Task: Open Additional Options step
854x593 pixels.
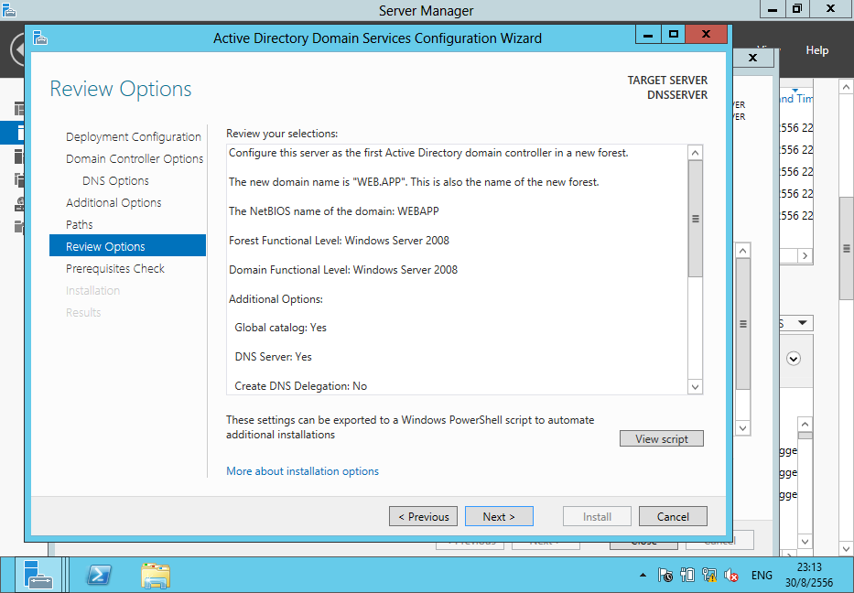Action: [114, 202]
